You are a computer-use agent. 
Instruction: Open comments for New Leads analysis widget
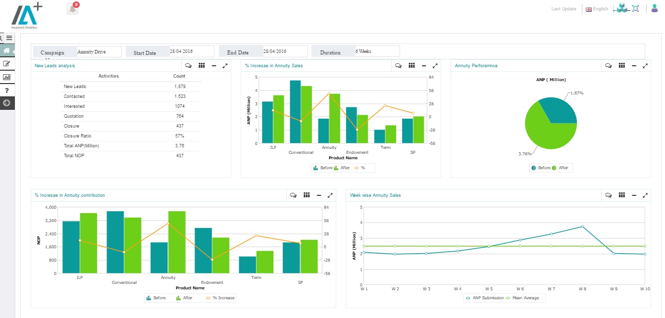(188, 65)
